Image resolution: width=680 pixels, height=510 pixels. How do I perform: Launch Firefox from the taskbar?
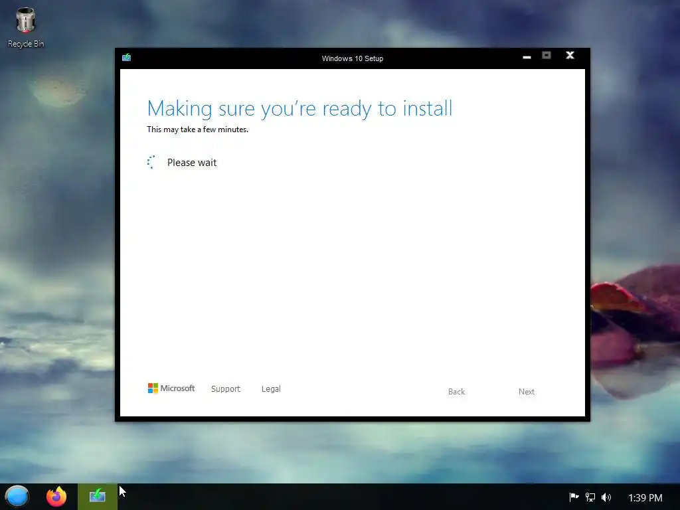[56, 497]
